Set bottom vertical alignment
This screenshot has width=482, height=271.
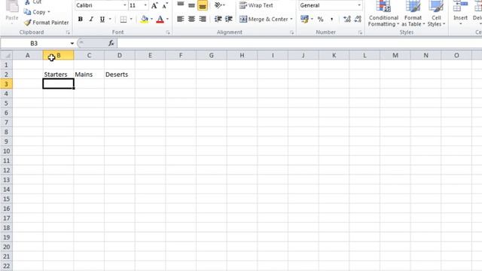(x=203, y=5)
